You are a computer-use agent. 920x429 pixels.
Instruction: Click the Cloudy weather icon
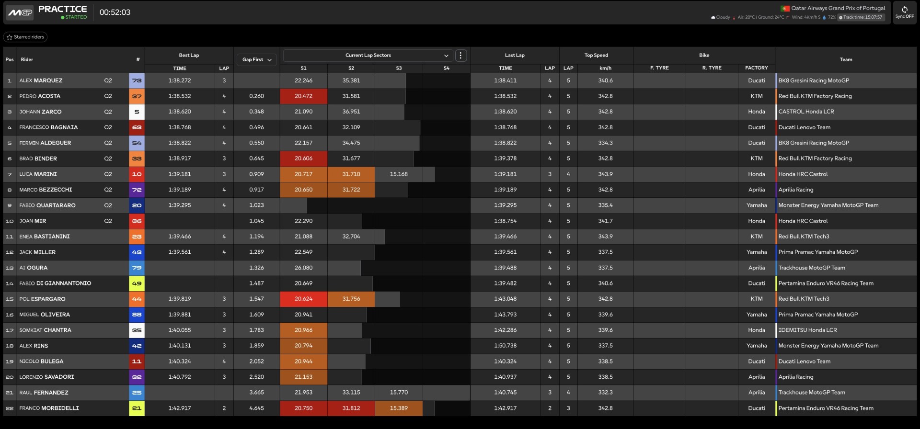(713, 17)
